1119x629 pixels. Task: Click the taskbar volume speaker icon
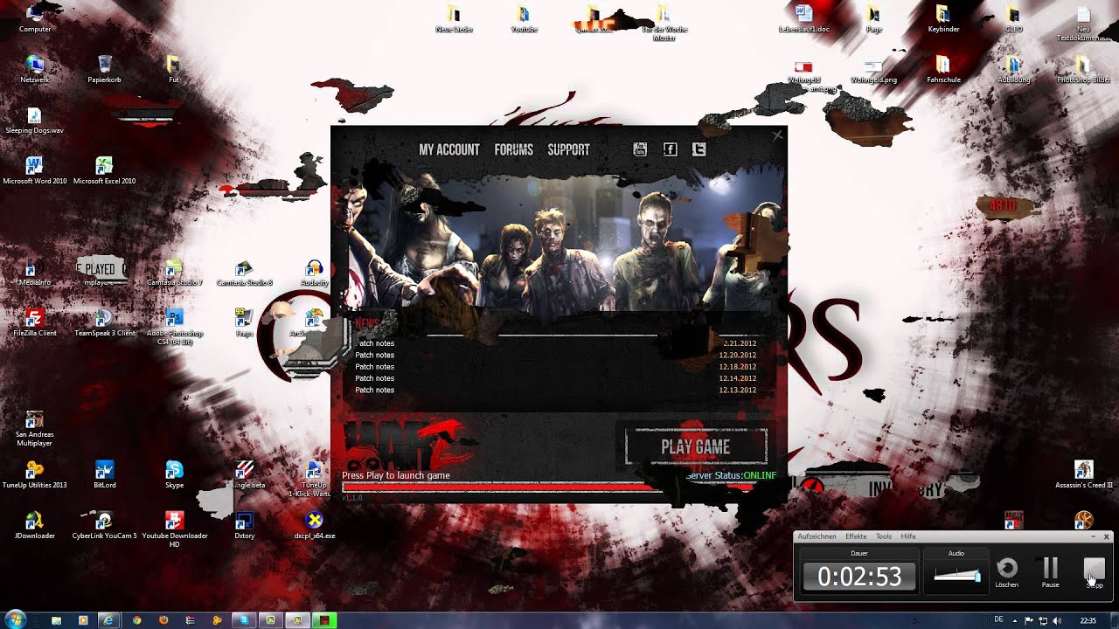(1058, 620)
